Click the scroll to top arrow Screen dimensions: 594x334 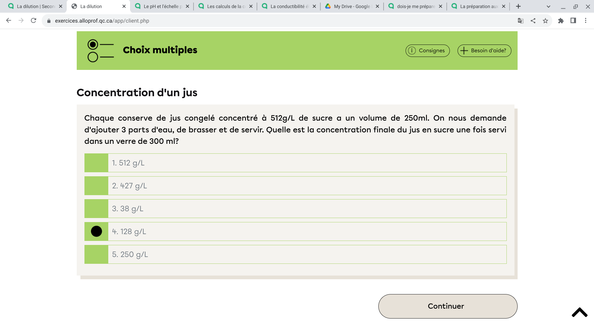(580, 311)
